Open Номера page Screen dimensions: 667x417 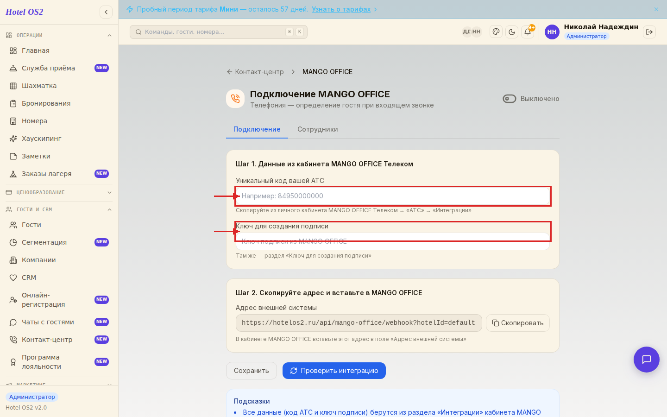coord(59,121)
